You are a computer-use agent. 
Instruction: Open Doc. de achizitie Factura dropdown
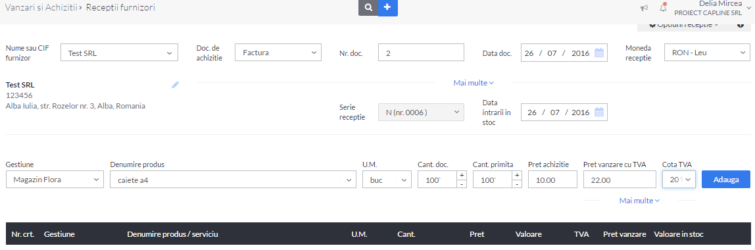click(278, 53)
